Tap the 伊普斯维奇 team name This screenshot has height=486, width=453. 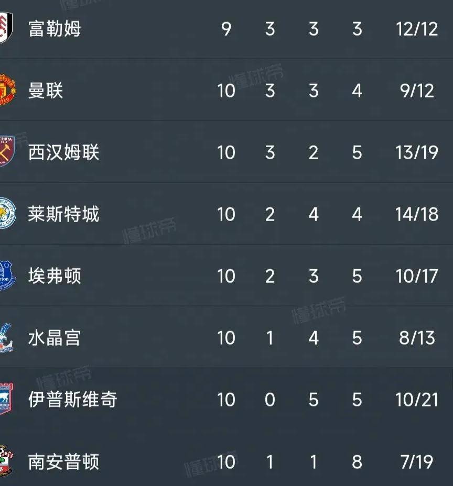pyautogui.click(x=72, y=400)
